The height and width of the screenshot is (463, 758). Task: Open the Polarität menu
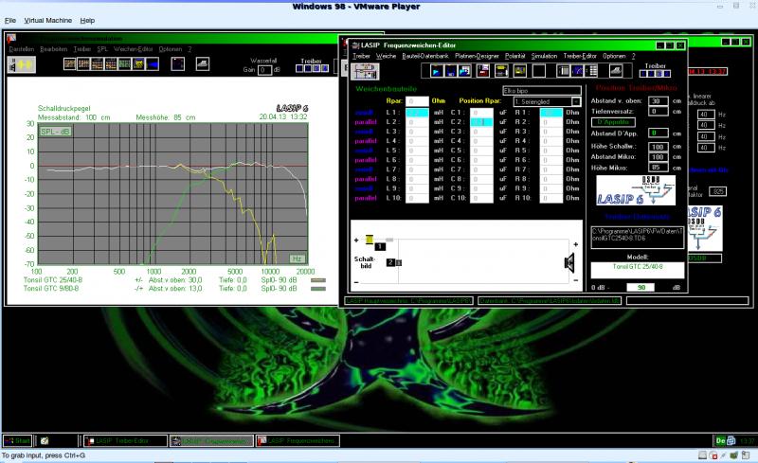[515, 56]
